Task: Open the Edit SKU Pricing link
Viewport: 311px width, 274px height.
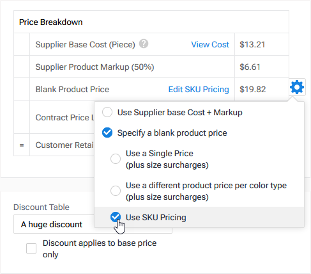Action: tap(199, 90)
